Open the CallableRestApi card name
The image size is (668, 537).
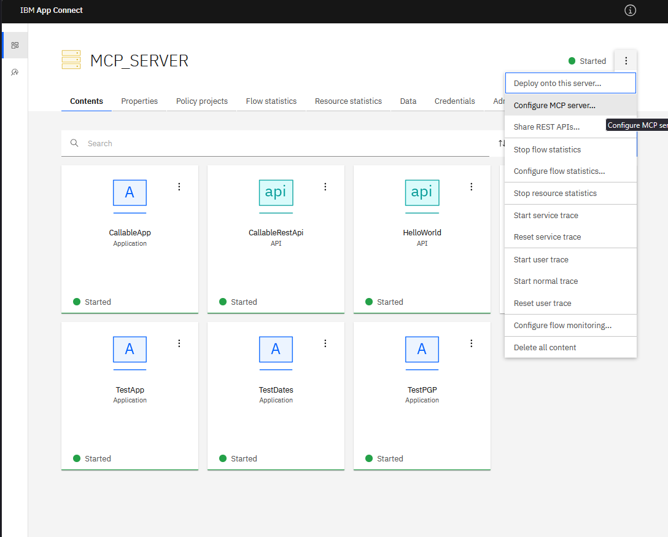pyautogui.click(x=276, y=233)
